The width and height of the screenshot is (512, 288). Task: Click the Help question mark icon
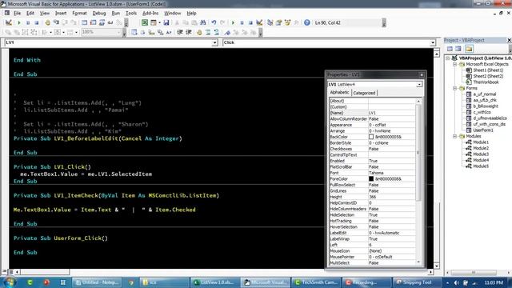307,22
